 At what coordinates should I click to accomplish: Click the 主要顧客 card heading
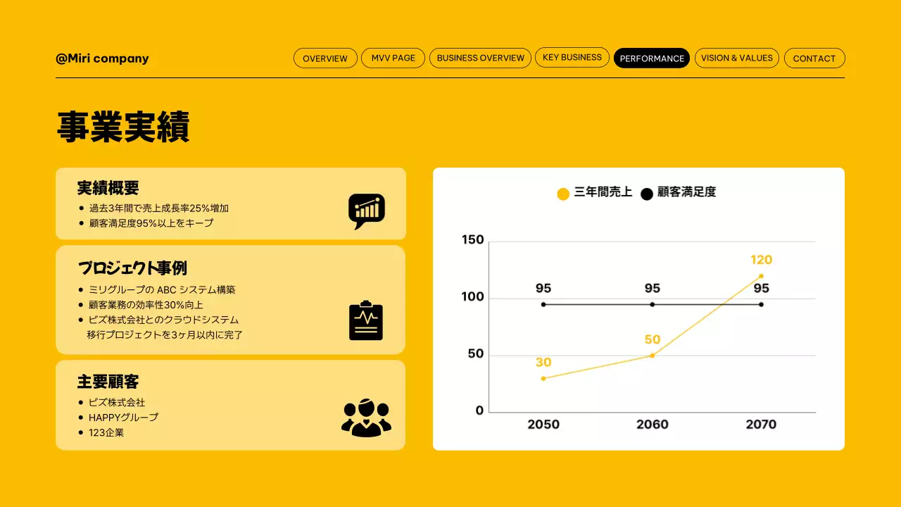click(x=108, y=382)
